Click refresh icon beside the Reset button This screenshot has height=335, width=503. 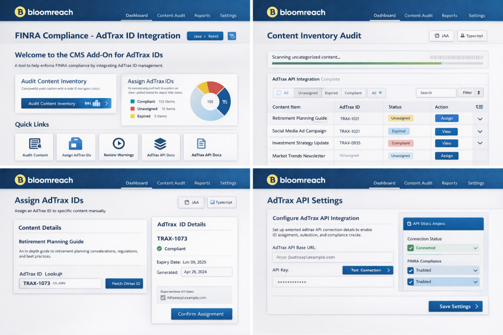tap(232, 36)
